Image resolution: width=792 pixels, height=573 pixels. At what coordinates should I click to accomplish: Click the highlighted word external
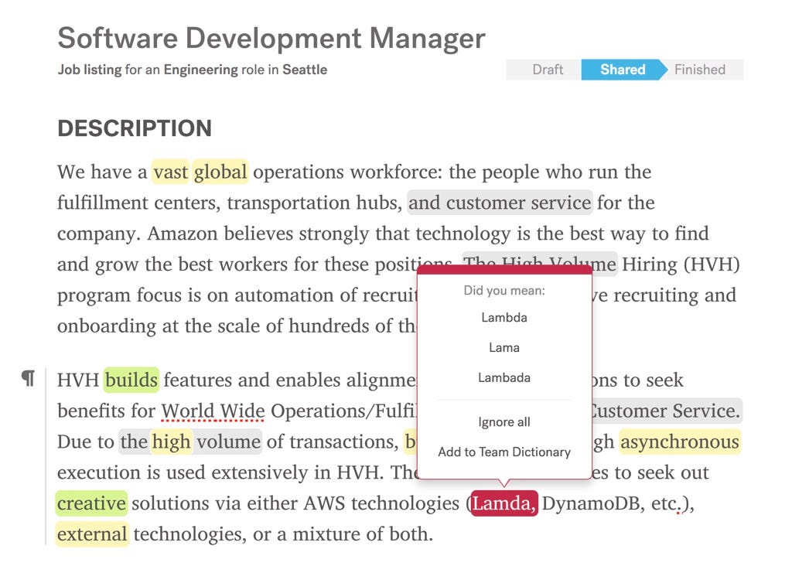(x=92, y=534)
